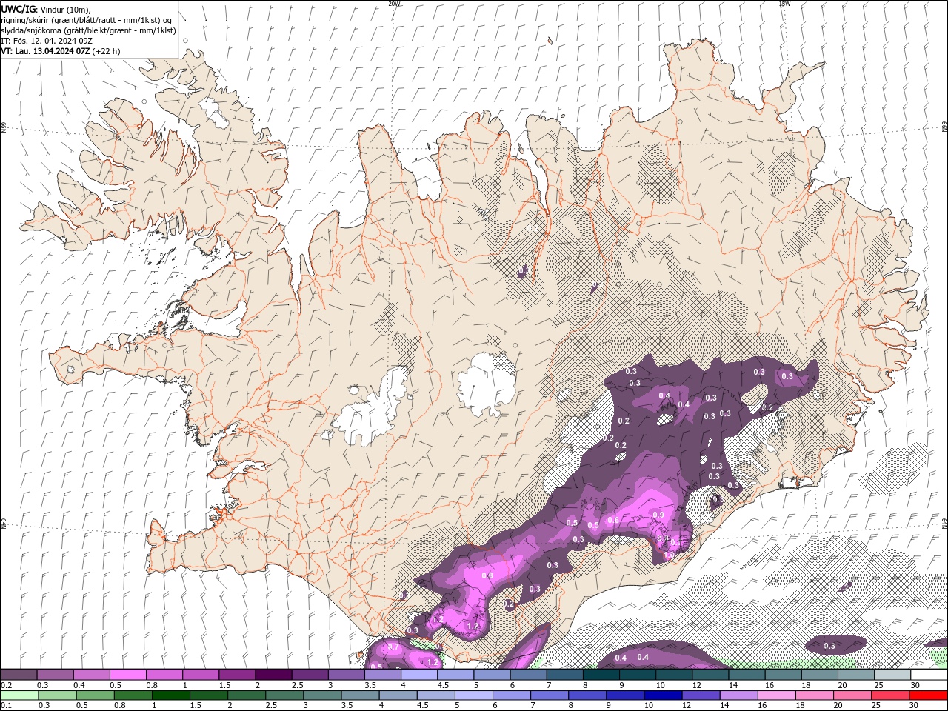The height and width of the screenshot is (711, 948).
Task: Select the dark teal swatch between 8 and 9
Action: click(601, 675)
